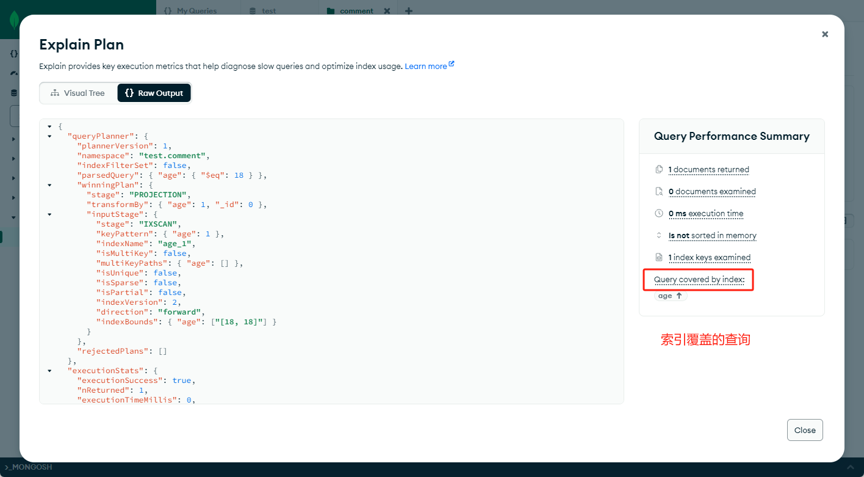864x477 pixels.
Task: Open the >_MONGOSH shell bar
Action: tap(28, 467)
